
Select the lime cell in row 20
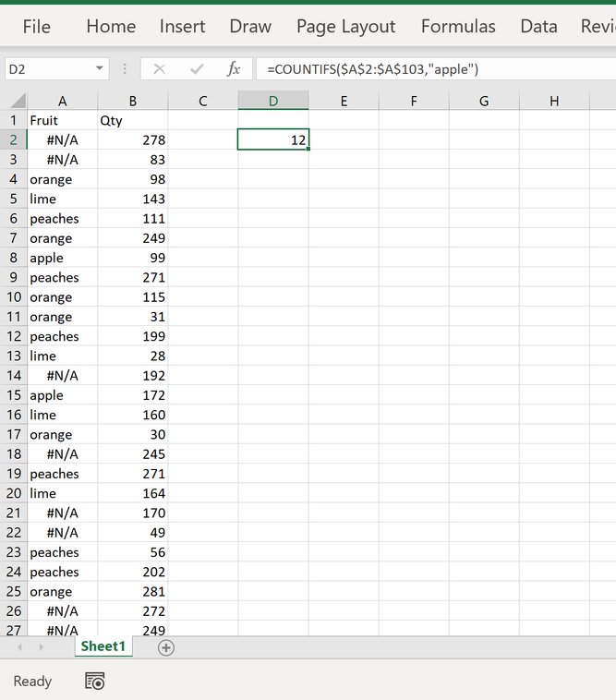pos(63,494)
